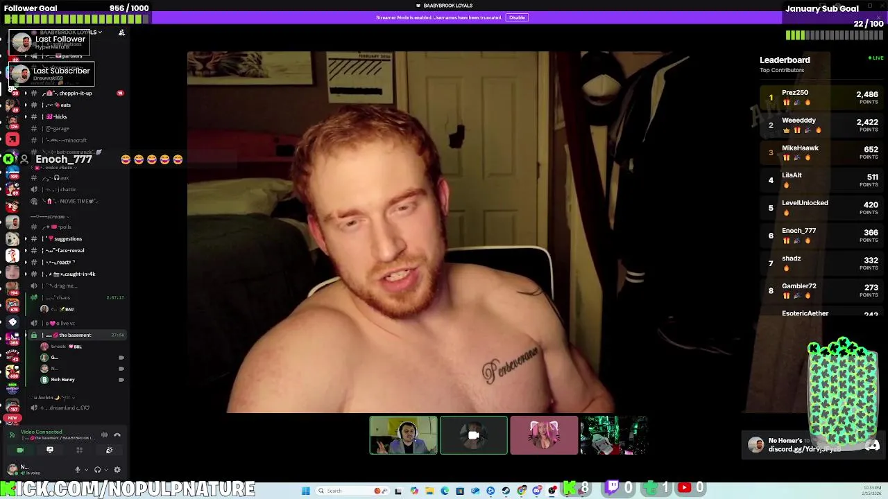Collapse the stream category
This screenshot has height=499, width=888.
point(50,216)
